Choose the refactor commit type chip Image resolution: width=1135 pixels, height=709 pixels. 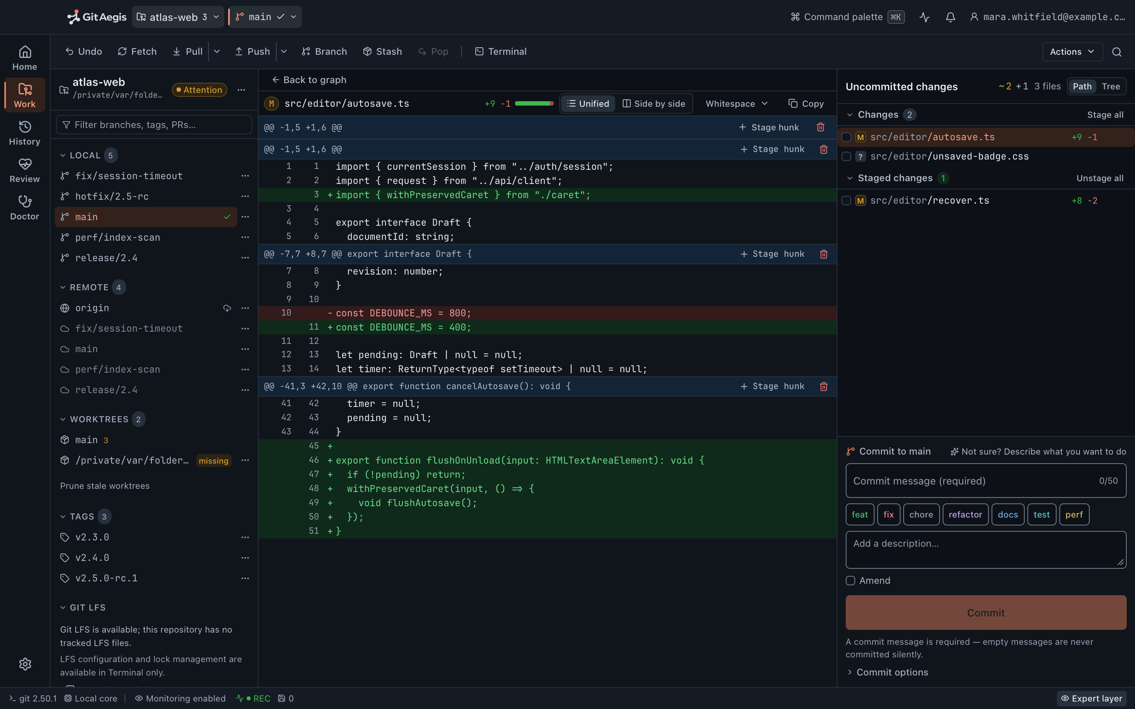(965, 514)
